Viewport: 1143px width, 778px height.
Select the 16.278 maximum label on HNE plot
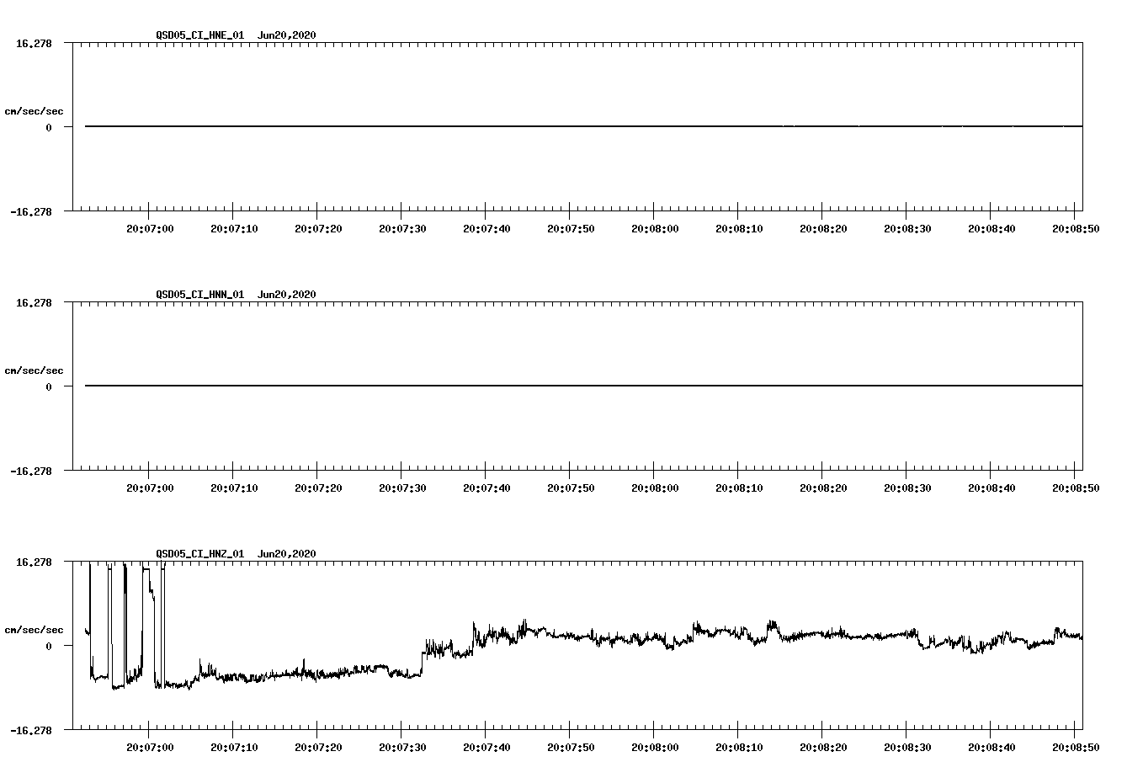coord(34,43)
